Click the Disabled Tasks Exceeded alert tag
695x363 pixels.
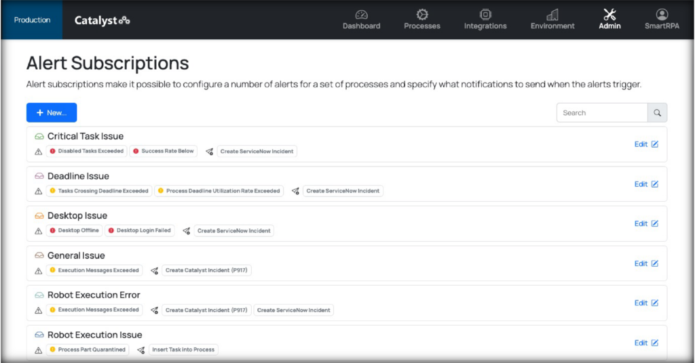(x=86, y=151)
